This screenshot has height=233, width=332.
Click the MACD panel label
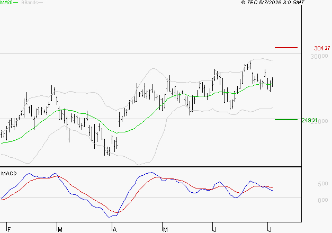(x=9, y=174)
